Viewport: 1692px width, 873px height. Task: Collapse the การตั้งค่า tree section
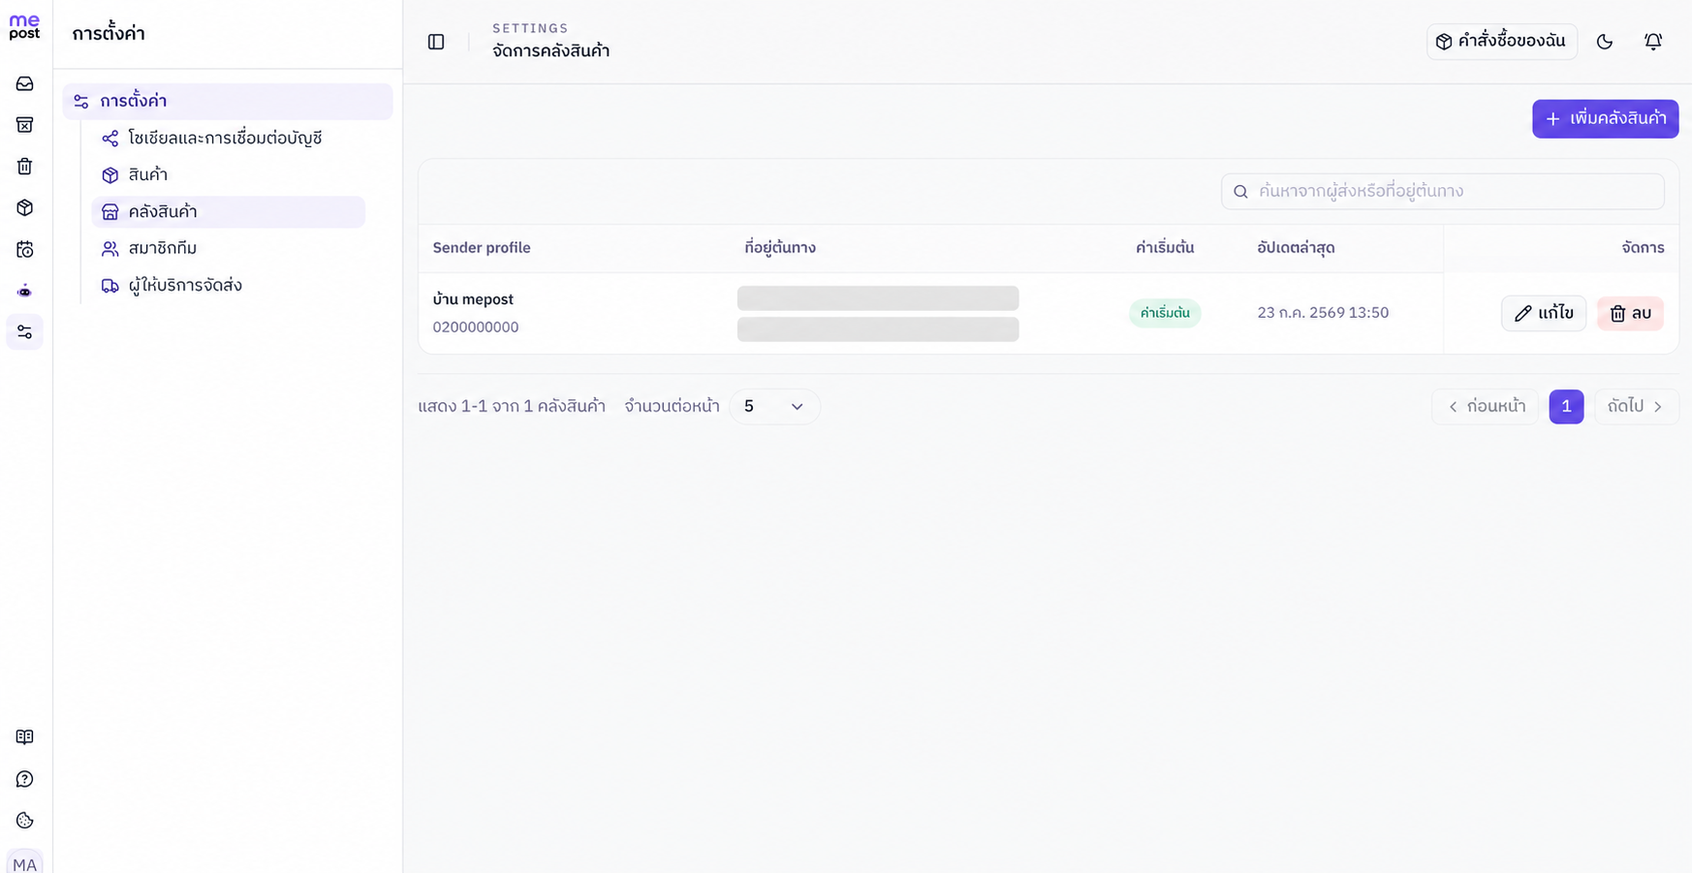pos(228,102)
